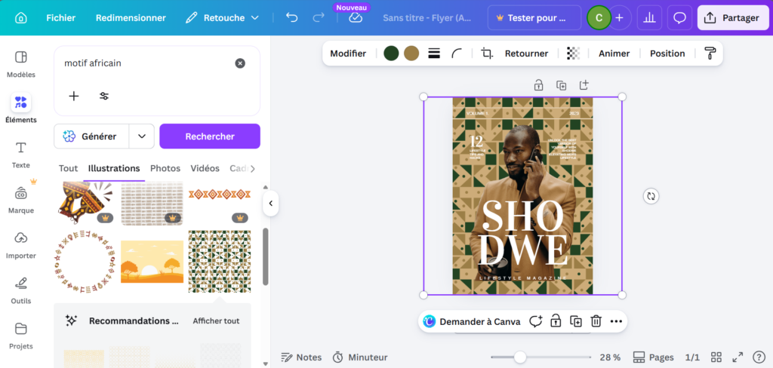Select the border style lines icon
The image size is (773, 368).
point(434,54)
